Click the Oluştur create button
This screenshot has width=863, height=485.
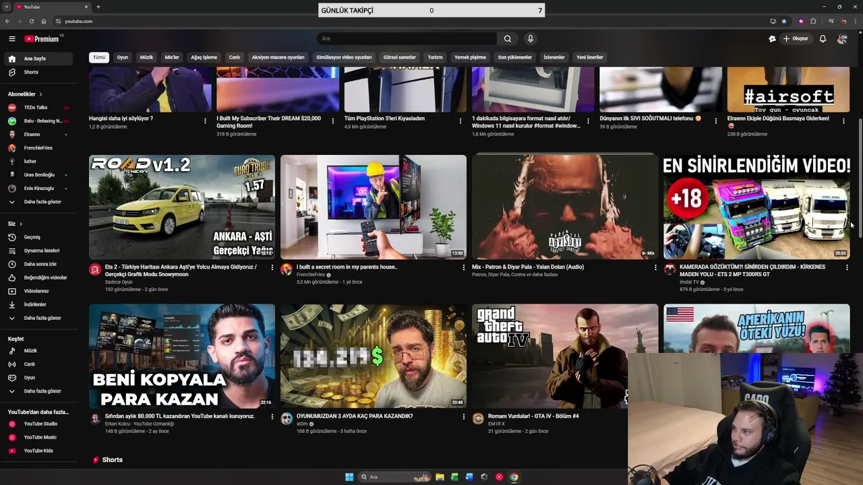[796, 39]
